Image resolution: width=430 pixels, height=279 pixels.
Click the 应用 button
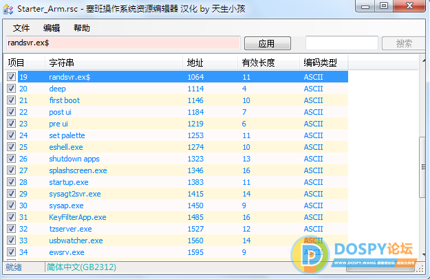coord(266,43)
